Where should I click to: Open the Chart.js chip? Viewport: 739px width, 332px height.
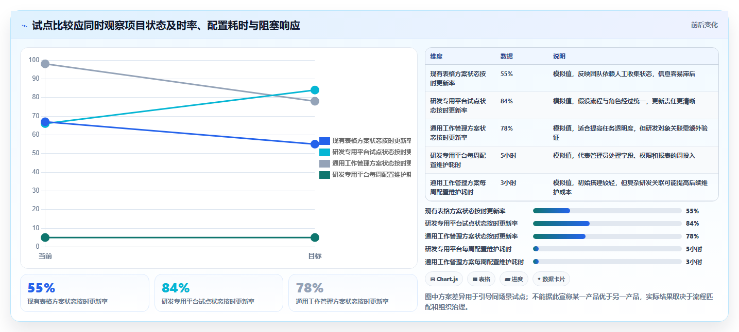(x=444, y=279)
